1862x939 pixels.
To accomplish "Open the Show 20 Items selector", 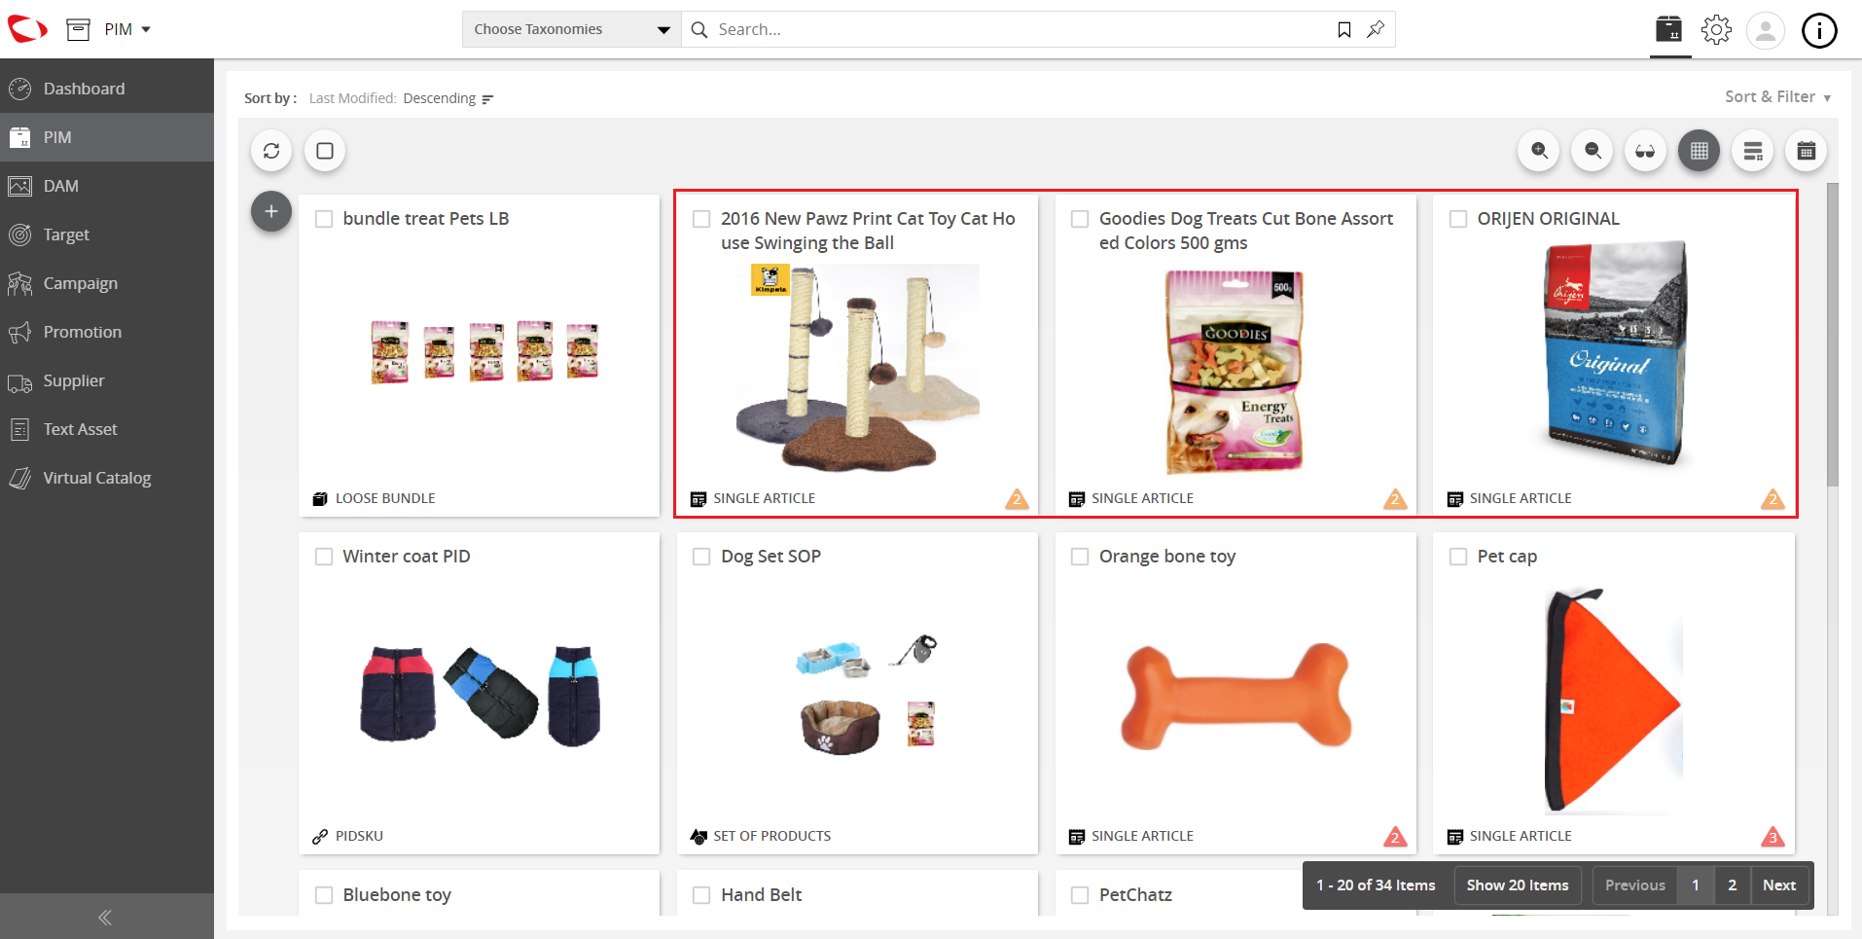I will tap(1518, 885).
